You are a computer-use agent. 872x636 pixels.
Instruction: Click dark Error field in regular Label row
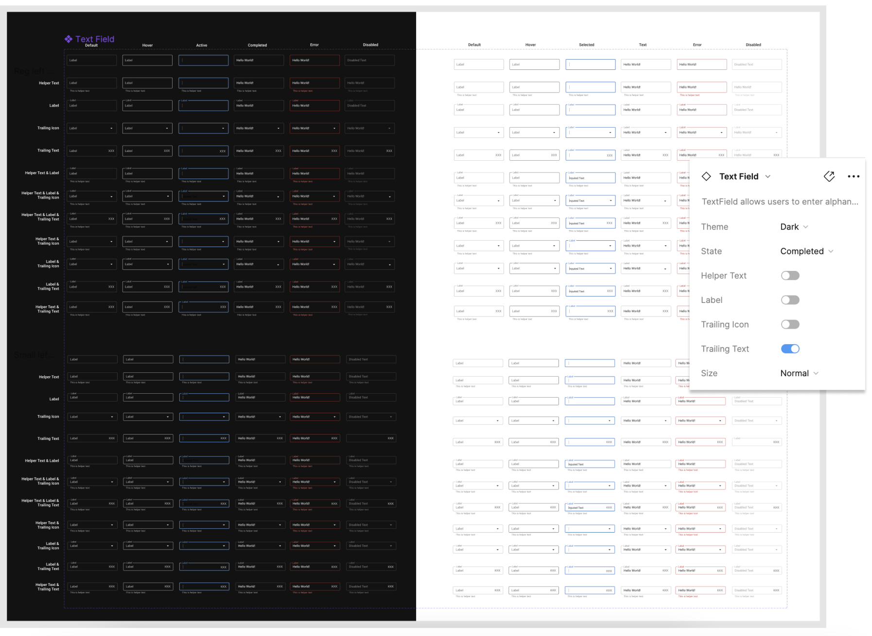pos(314,105)
